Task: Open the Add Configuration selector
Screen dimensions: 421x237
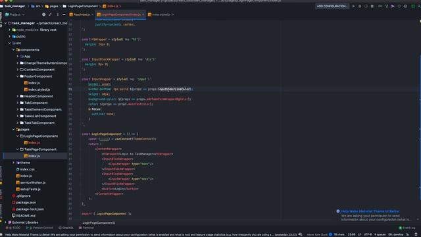Action: point(332,6)
